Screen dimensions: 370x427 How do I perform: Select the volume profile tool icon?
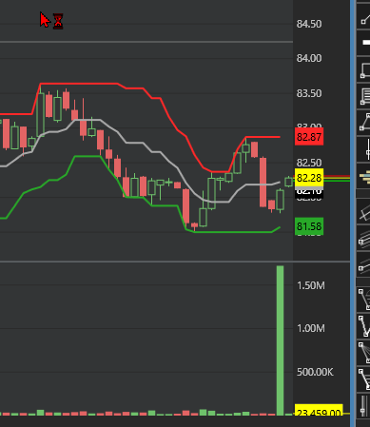364,177
